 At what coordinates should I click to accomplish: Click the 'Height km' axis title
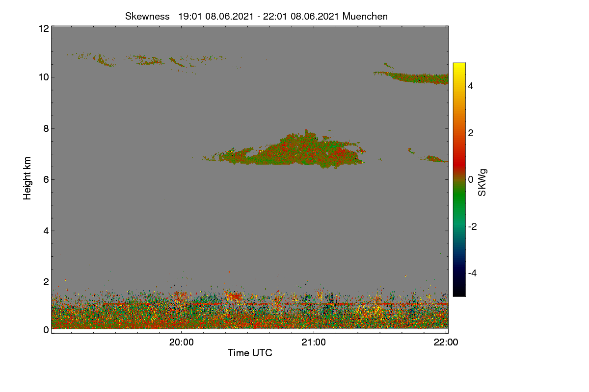[28, 178]
